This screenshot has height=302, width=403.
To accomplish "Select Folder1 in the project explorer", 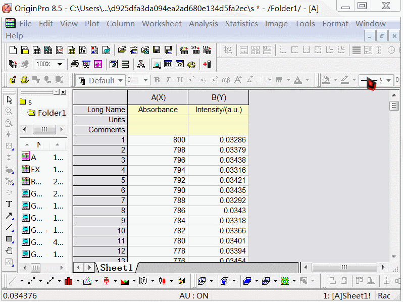I will 51,113.
